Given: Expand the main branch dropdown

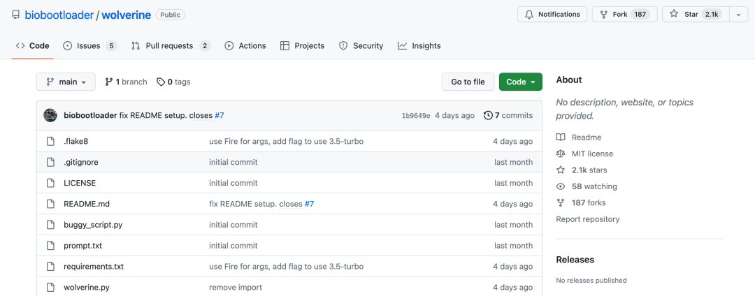Looking at the screenshot, I should (66, 82).
